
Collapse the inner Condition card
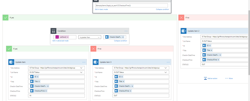[x=121, y=41]
